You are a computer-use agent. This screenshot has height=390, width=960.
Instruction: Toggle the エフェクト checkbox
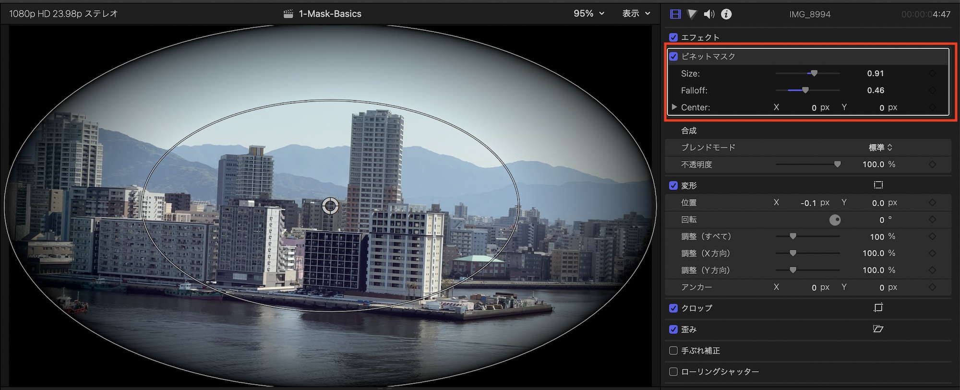click(673, 37)
